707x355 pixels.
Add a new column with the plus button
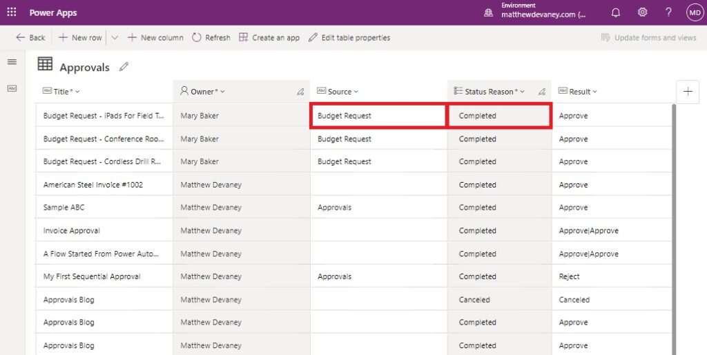(688, 92)
